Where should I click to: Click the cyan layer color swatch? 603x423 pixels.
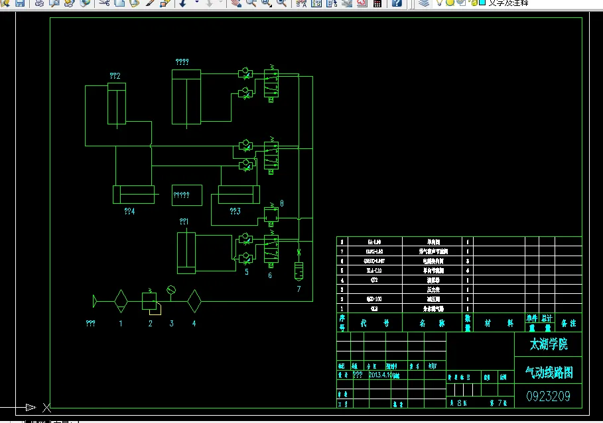point(482,3)
